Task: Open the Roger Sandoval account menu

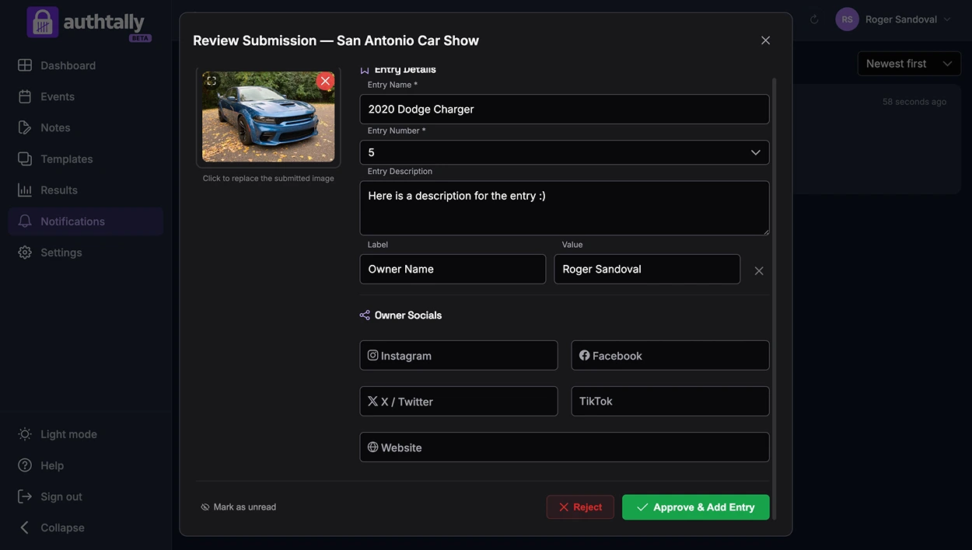Action: tap(893, 19)
